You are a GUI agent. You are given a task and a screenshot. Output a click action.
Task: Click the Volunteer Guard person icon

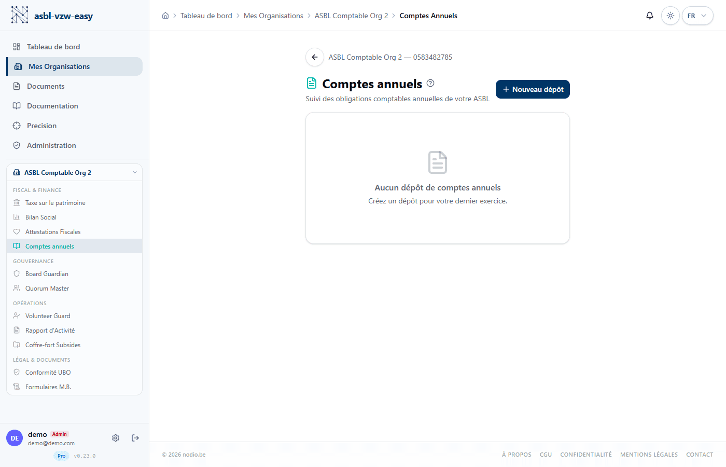tap(17, 316)
